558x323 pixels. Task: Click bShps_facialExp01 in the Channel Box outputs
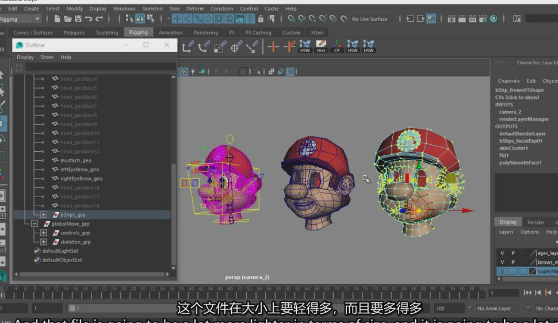(x=521, y=141)
